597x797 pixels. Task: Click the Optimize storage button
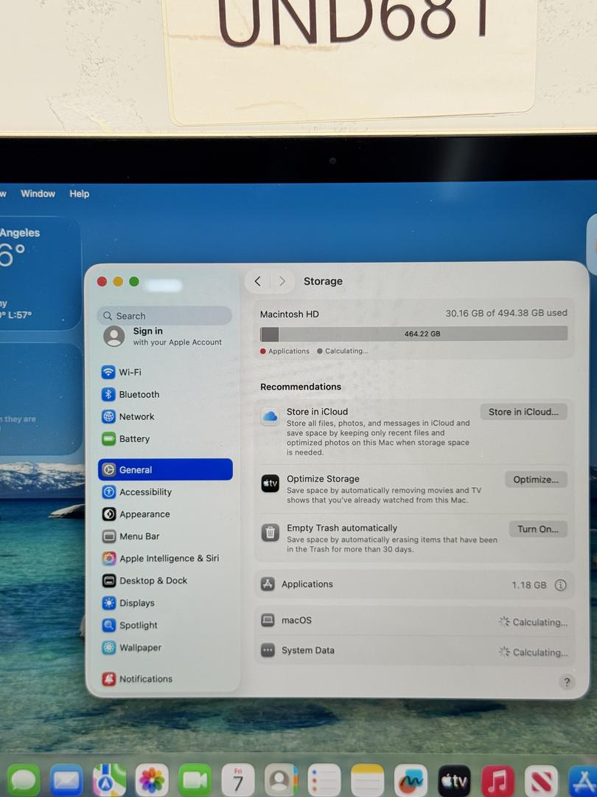[535, 480]
